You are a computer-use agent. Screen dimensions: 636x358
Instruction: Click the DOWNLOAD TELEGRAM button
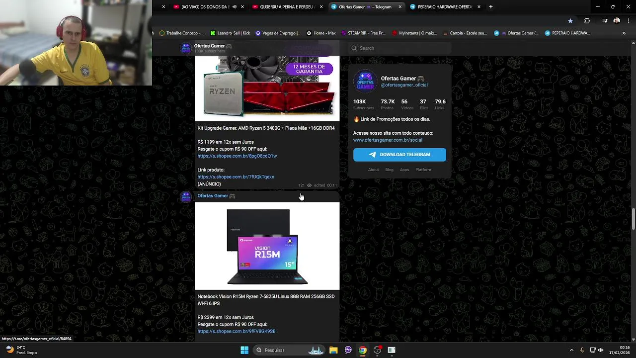(x=399, y=155)
